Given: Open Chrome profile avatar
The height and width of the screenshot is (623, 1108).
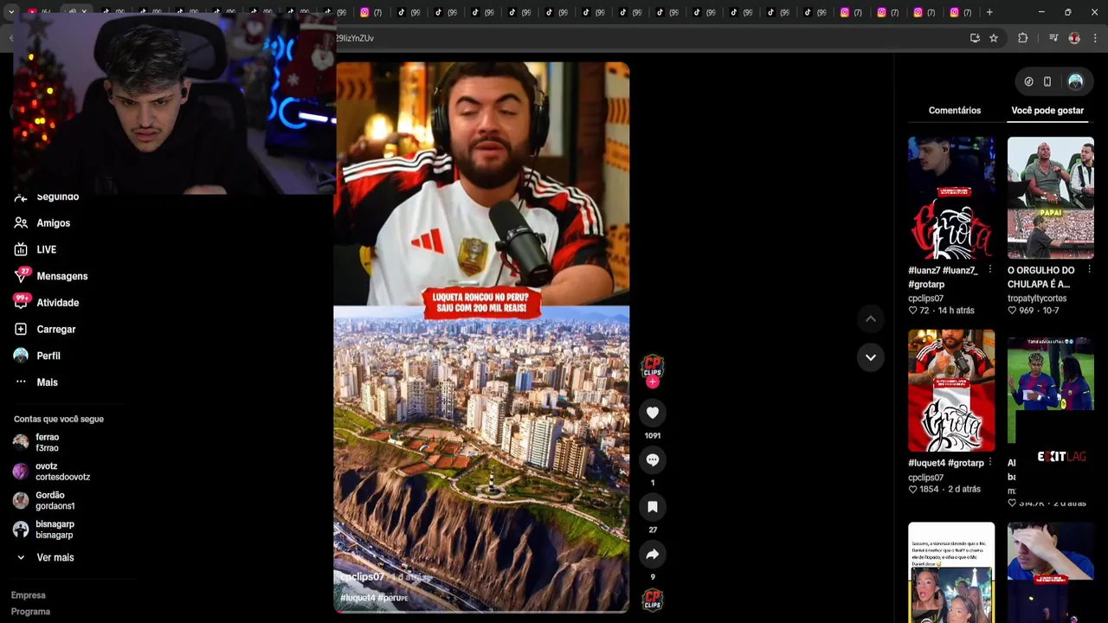Looking at the screenshot, I should (1074, 38).
